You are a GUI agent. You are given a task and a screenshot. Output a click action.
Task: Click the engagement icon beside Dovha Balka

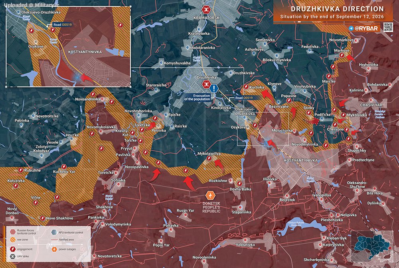239,183
